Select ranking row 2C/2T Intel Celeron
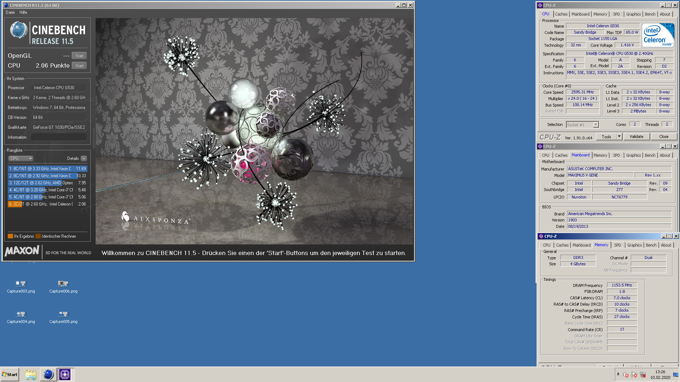The height and width of the screenshot is (382, 680). tap(47, 204)
